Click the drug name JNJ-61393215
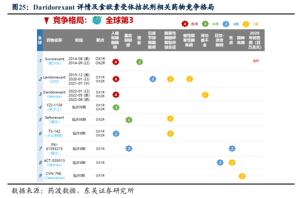302x198 pixels. coord(54,147)
